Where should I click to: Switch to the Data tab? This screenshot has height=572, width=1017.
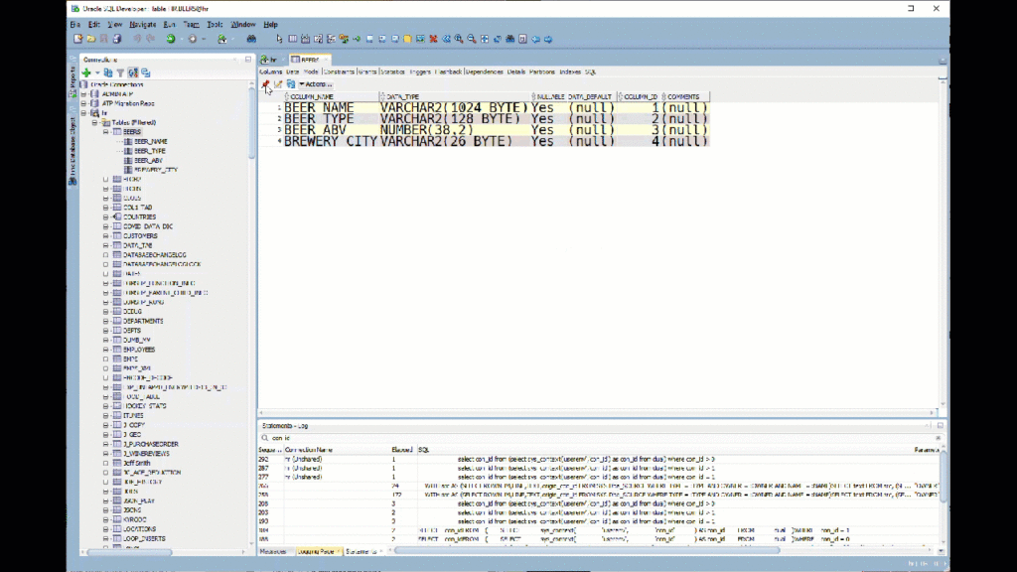[293, 71]
